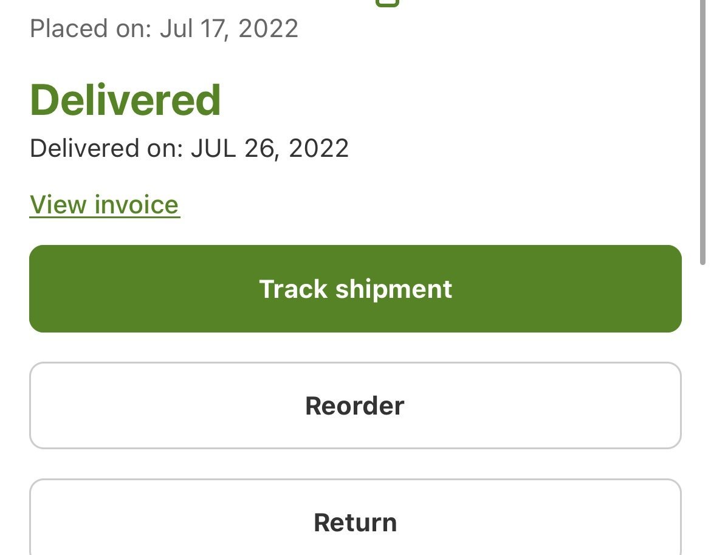Click the 'Placed on' label text
The height and width of the screenshot is (555, 711).
90,29
